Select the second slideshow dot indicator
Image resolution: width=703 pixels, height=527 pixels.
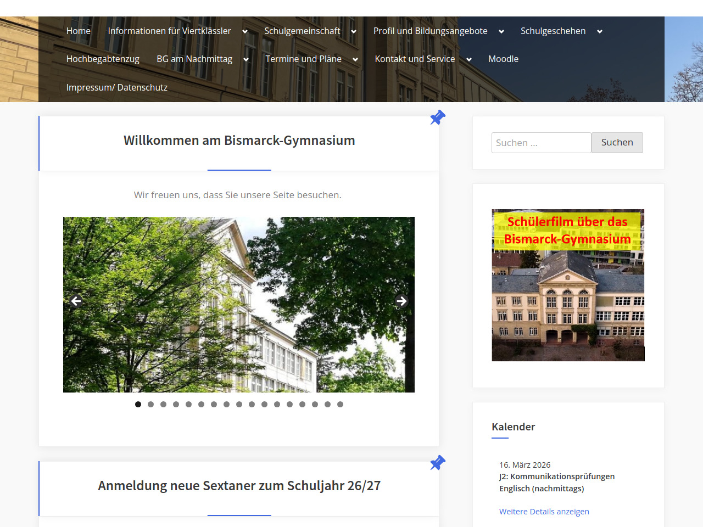(x=150, y=405)
